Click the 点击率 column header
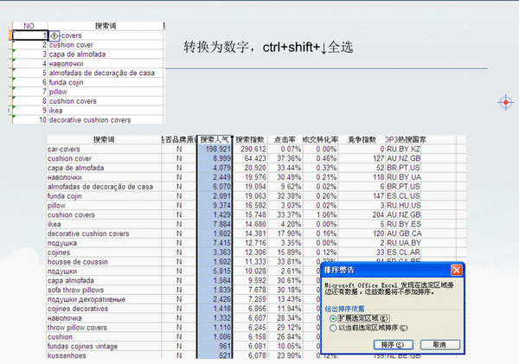 coord(285,138)
